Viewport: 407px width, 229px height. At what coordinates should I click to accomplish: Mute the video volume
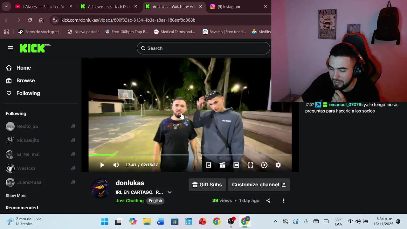(116, 165)
